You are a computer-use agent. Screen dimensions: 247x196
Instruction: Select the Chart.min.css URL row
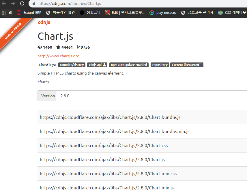point(142,174)
